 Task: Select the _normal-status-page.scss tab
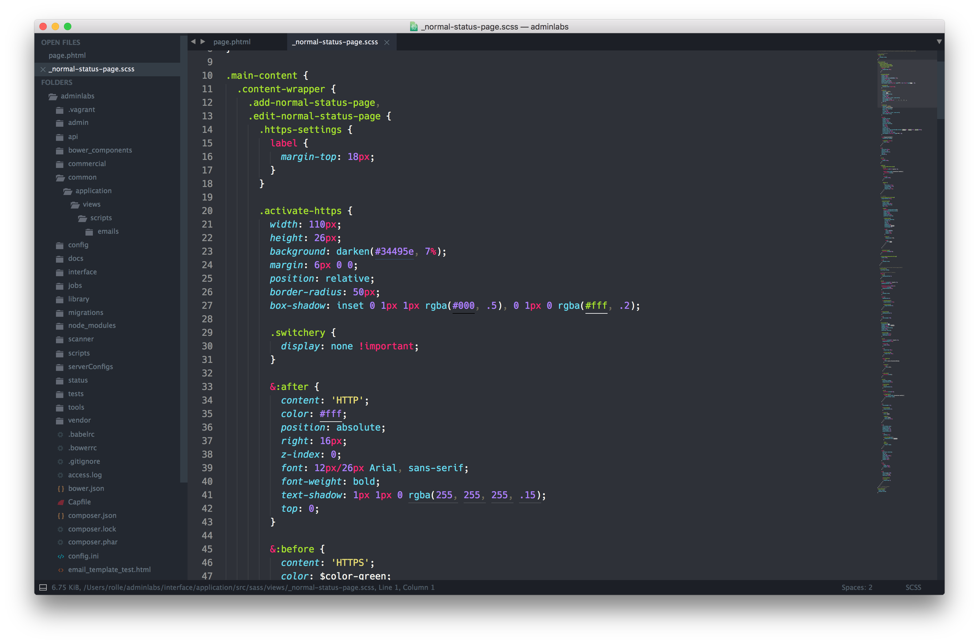point(335,42)
